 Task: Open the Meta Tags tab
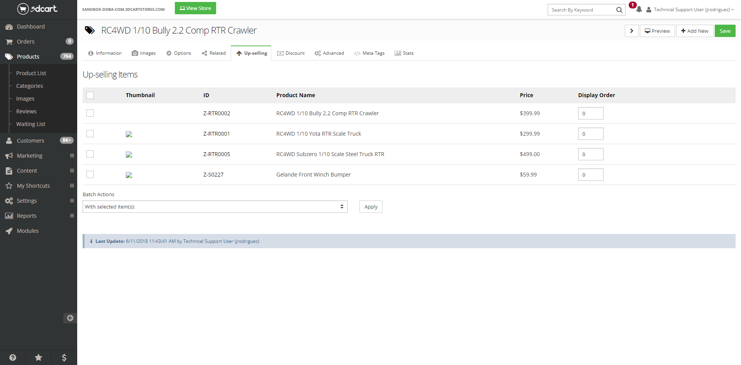coord(369,53)
